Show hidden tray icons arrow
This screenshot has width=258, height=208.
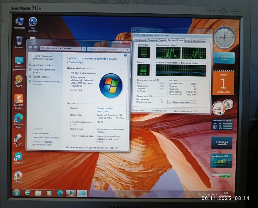(x=204, y=195)
